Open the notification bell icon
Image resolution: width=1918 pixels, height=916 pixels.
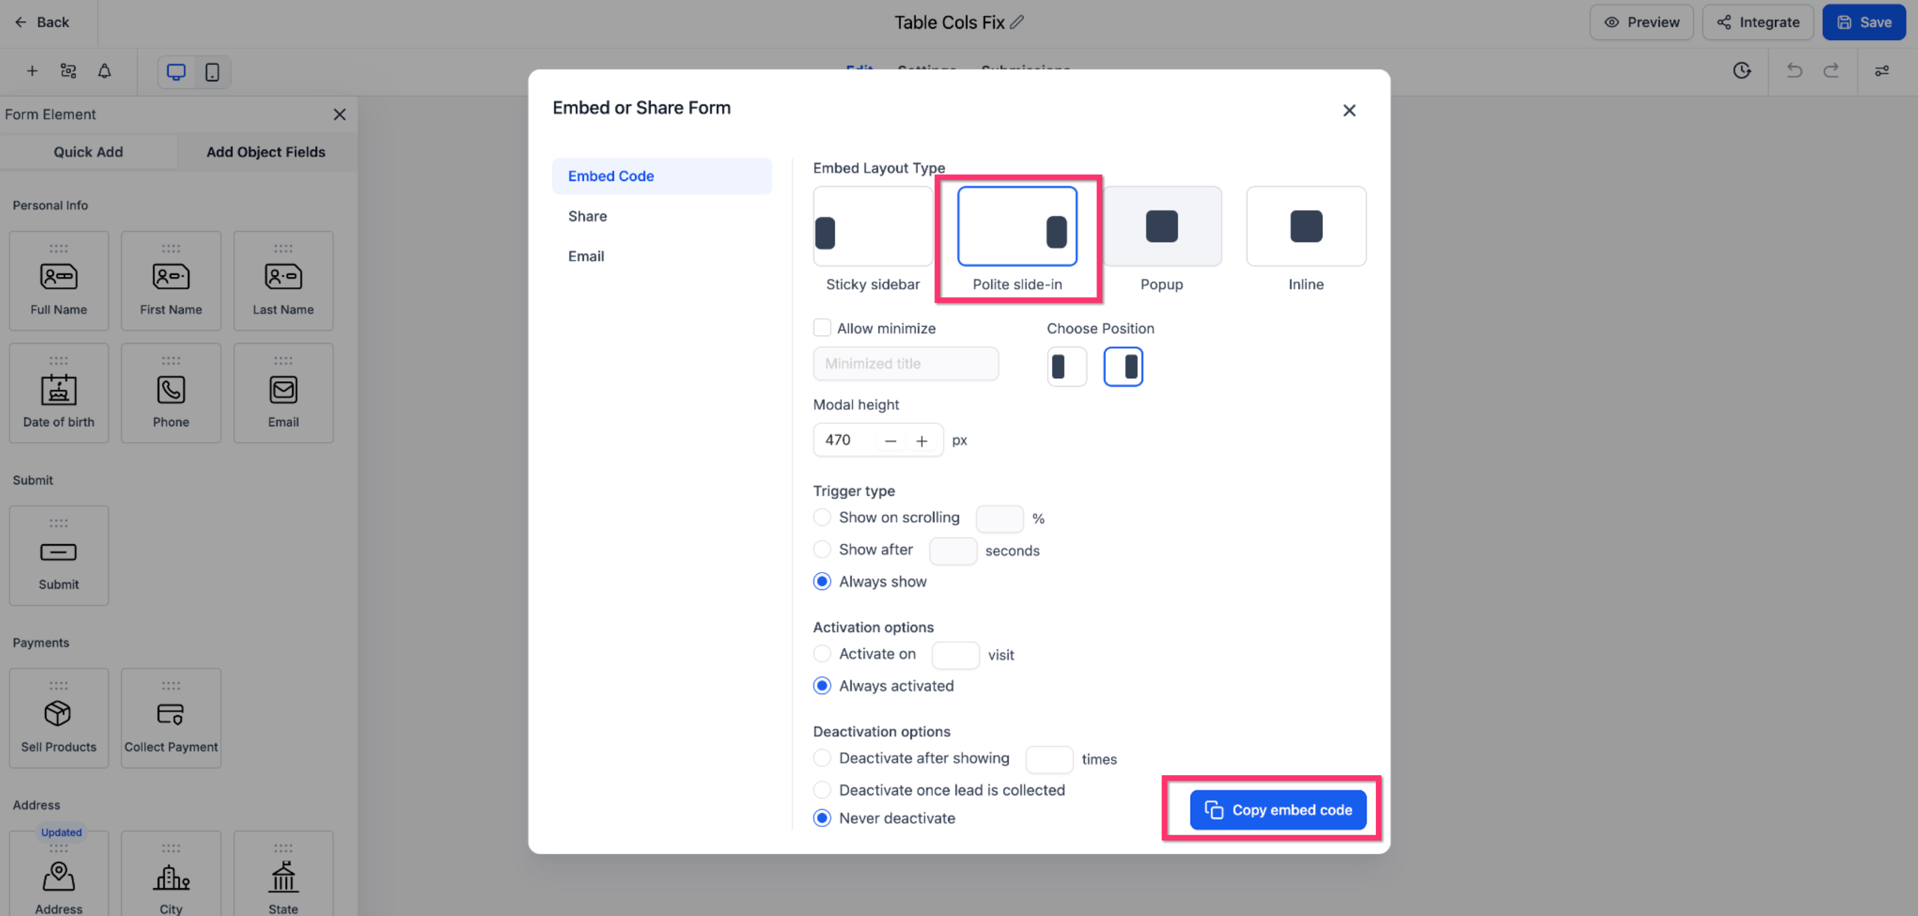pos(104,71)
